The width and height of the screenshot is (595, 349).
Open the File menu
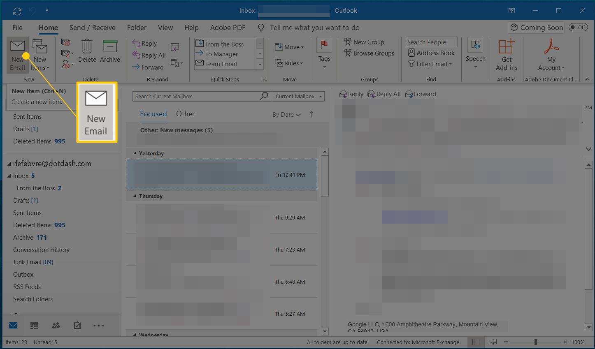17,28
